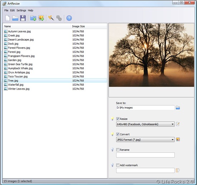
Task: Open project with the folder toolbar icon
Action: click(15, 18)
